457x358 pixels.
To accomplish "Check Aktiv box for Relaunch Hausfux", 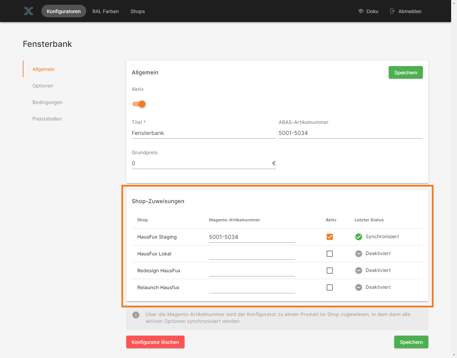I will [x=330, y=287].
